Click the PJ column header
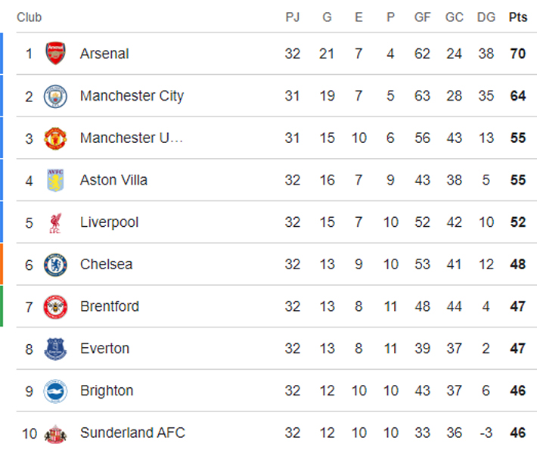The width and height of the screenshot is (537, 453). (293, 17)
